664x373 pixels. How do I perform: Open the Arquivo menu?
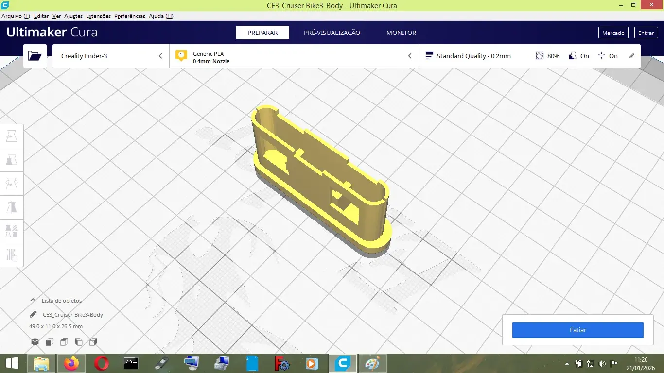(x=16, y=16)
